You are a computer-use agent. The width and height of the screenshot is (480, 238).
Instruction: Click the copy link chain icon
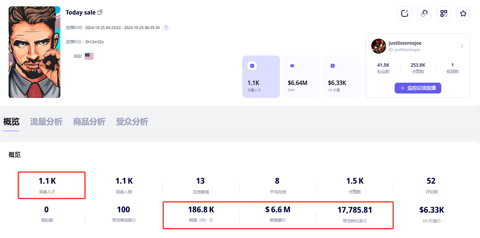424,13
